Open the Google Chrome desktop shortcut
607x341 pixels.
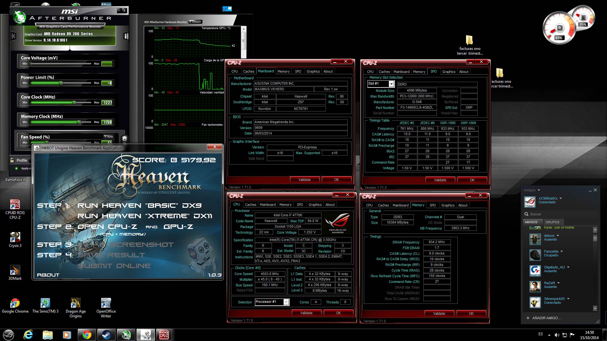tap(15, 306)
